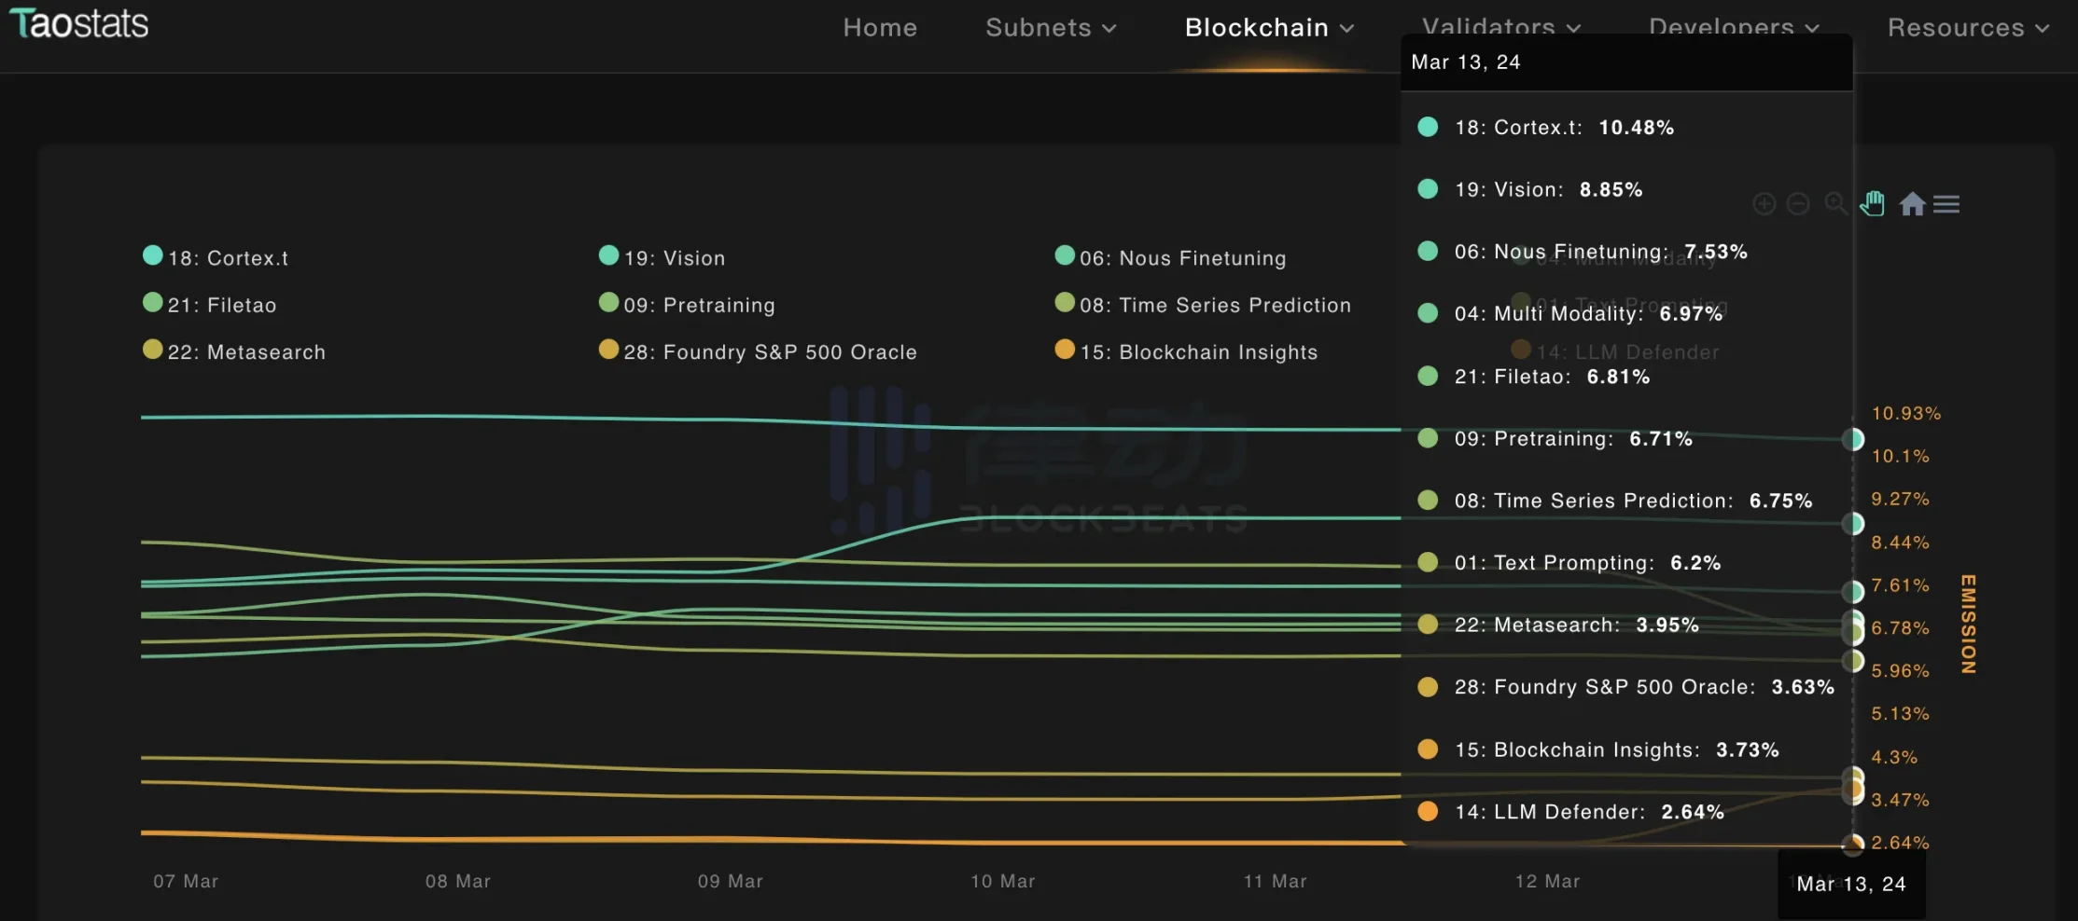Click the 15: Blockchain Insights legend label
This screenshot has width=2078, height=921.
tap(1198, 352)
